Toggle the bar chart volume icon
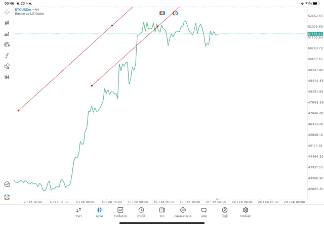Viewport: 324px width, 226px height. click(7, 34)
